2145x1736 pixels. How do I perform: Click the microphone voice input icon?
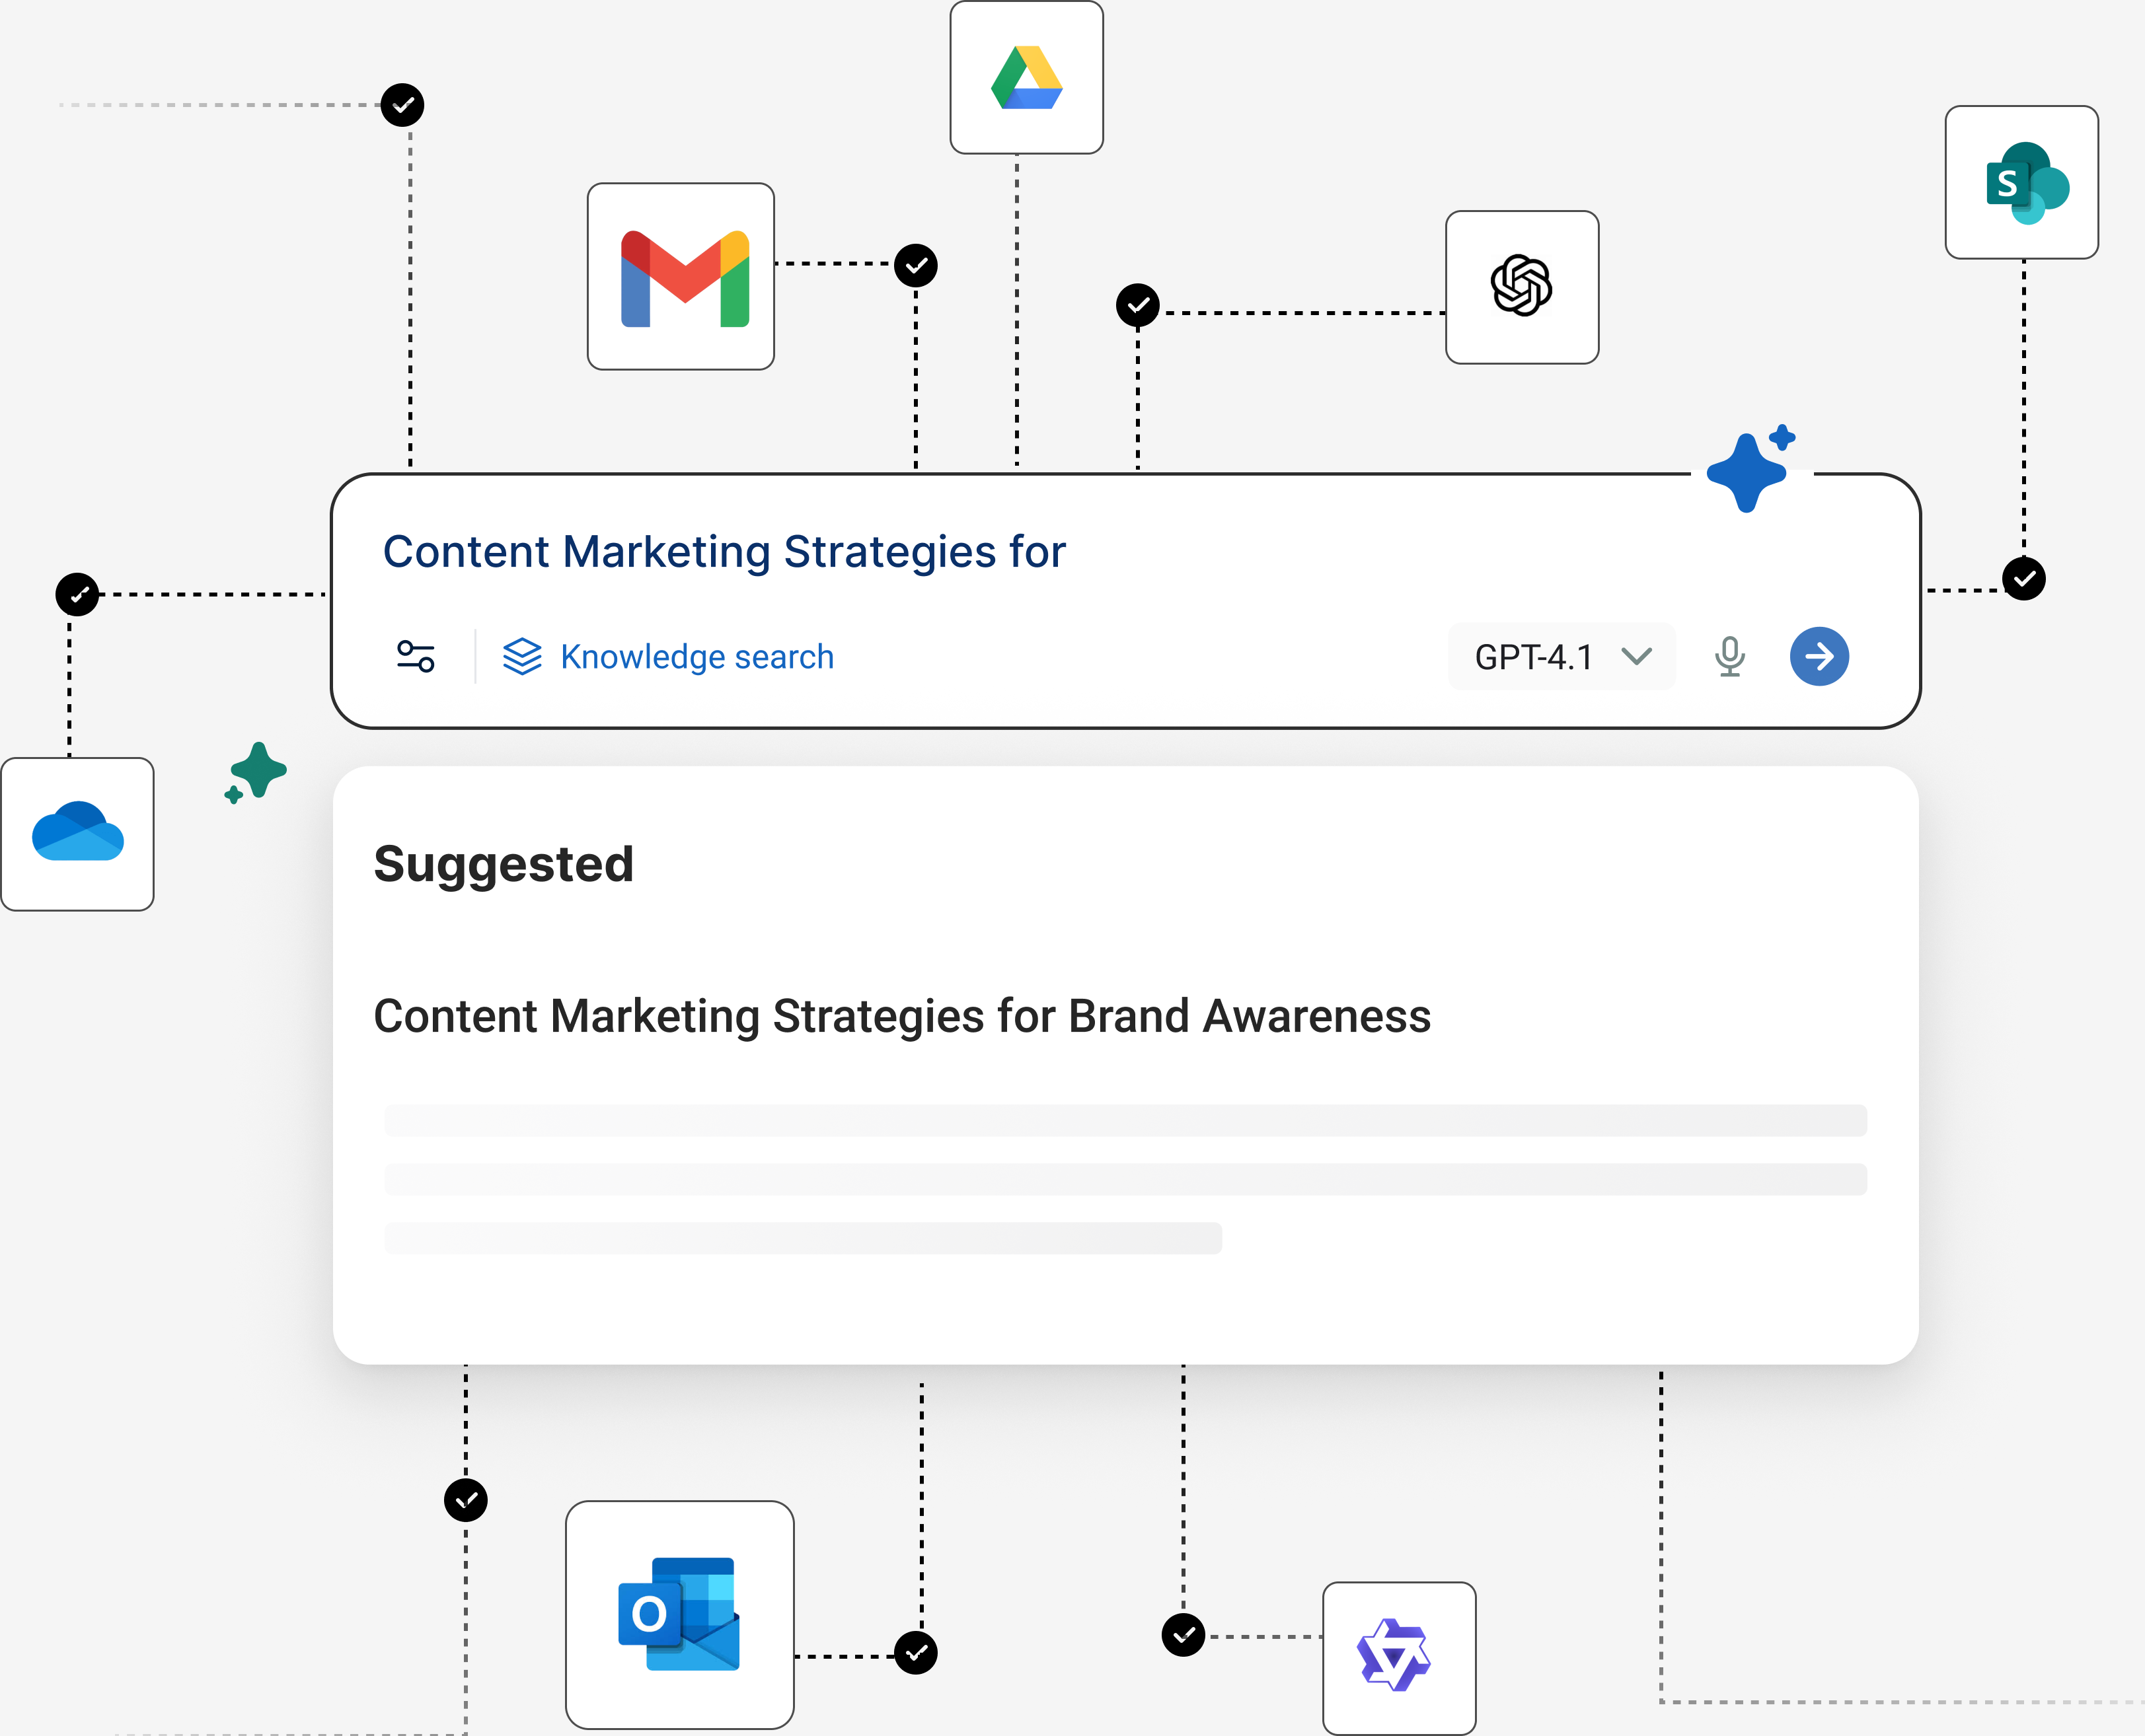click(x=1729, y=657)
